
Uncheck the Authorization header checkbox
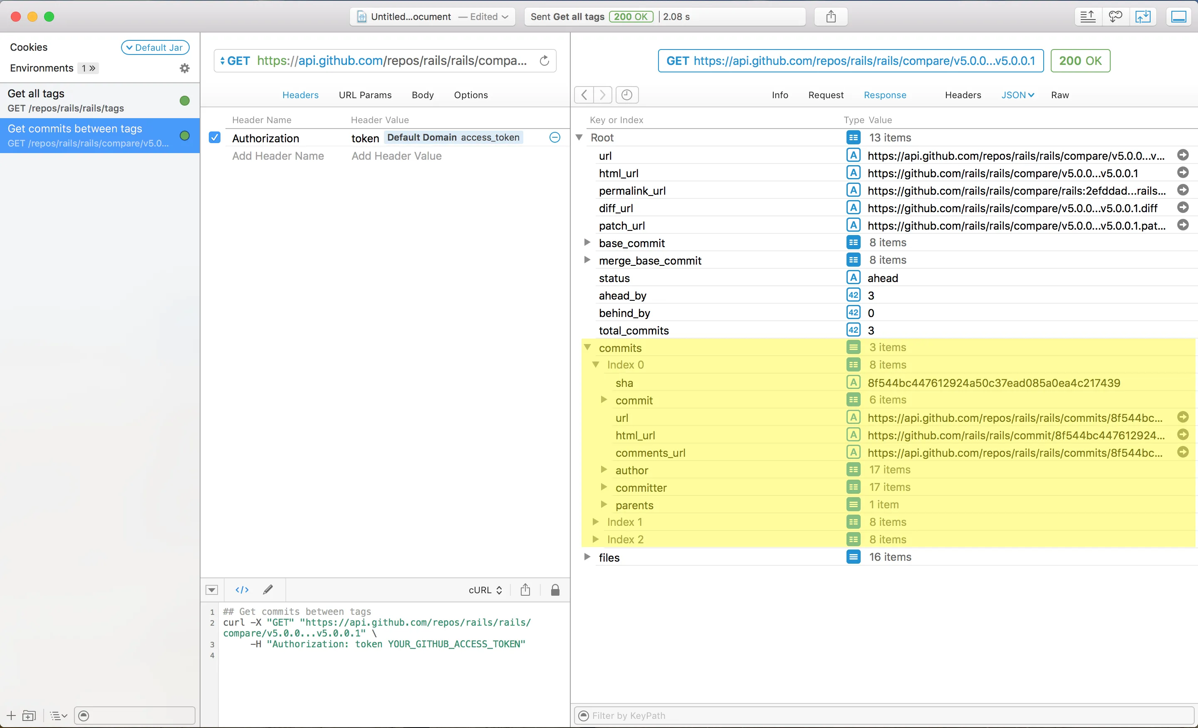point(214,138)
